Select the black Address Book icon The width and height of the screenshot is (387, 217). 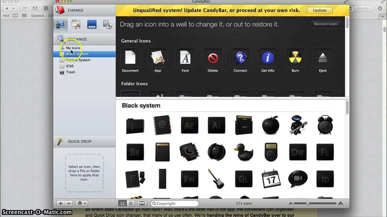click(162, 125)
